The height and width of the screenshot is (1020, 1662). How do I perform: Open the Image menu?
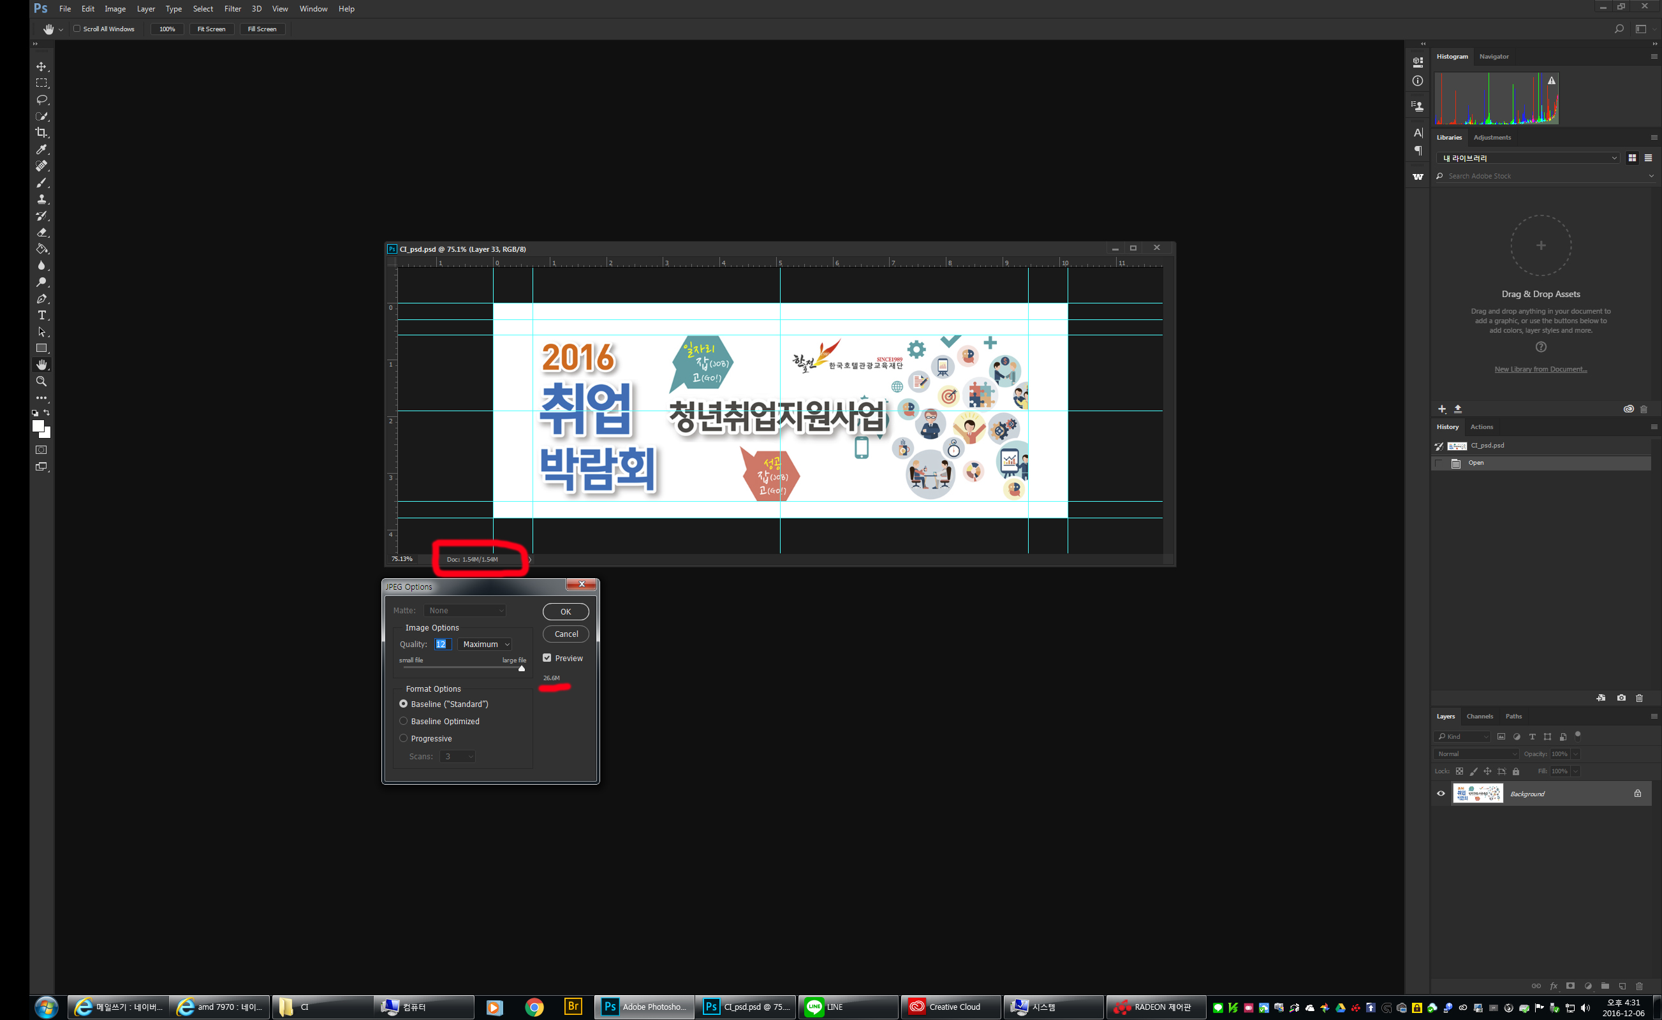click(115, 9)
